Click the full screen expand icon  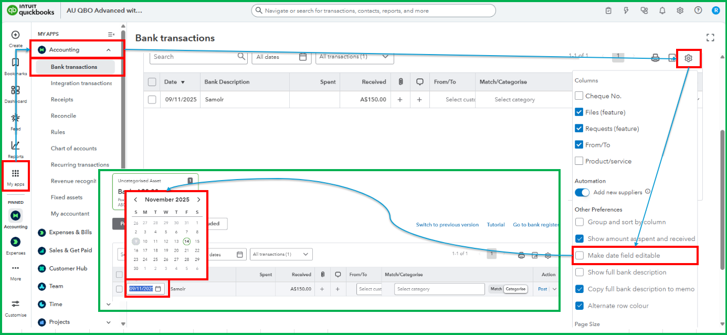[710, 38]
